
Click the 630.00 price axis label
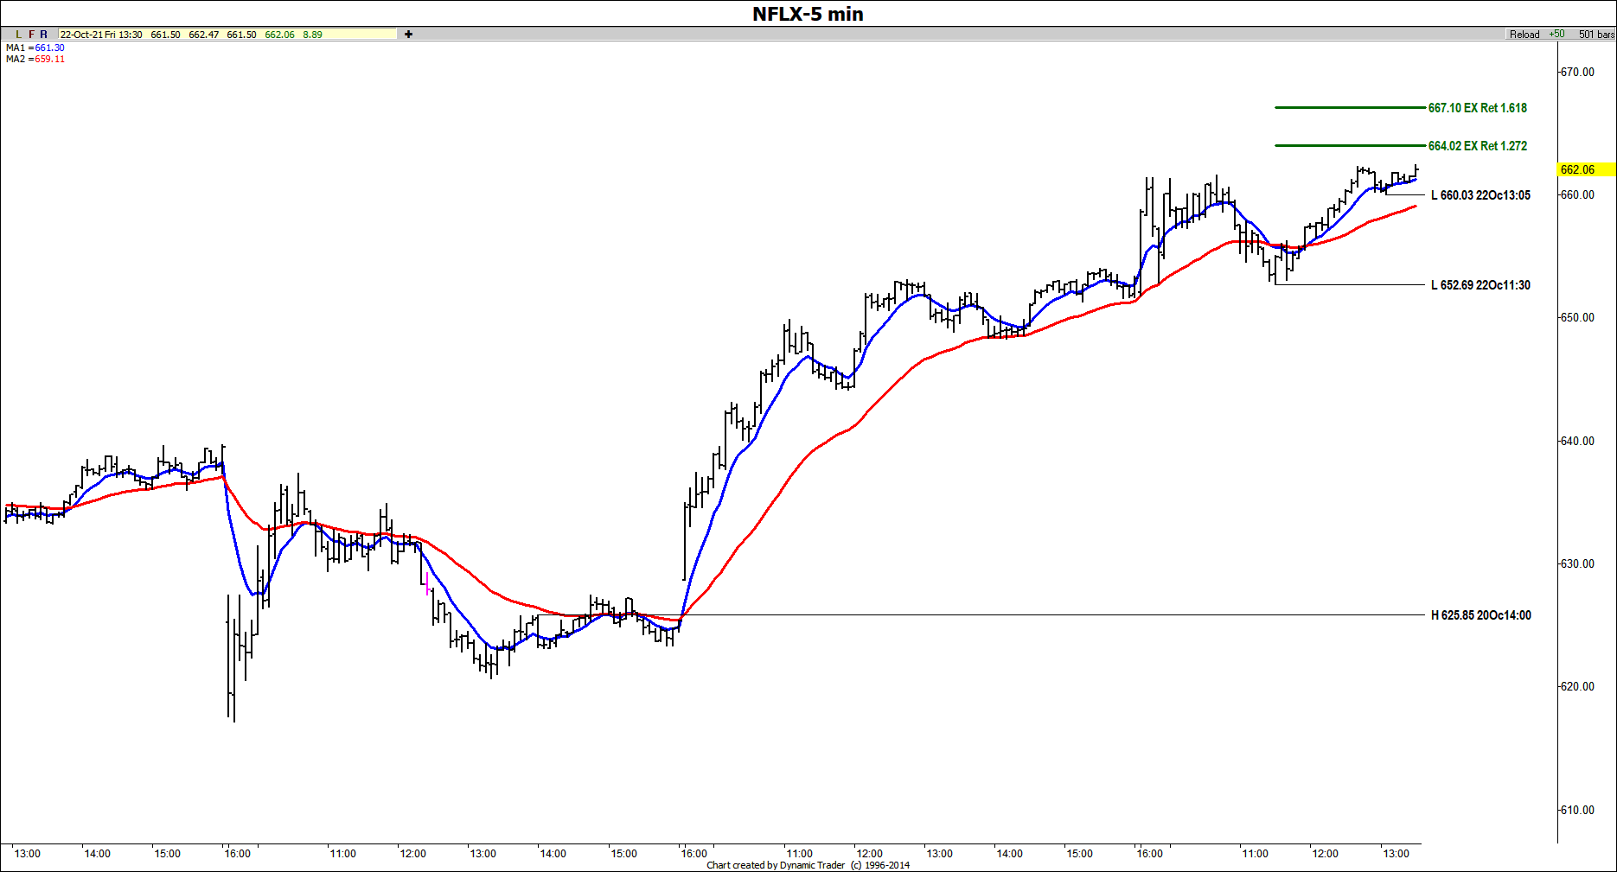point(1578,563)
